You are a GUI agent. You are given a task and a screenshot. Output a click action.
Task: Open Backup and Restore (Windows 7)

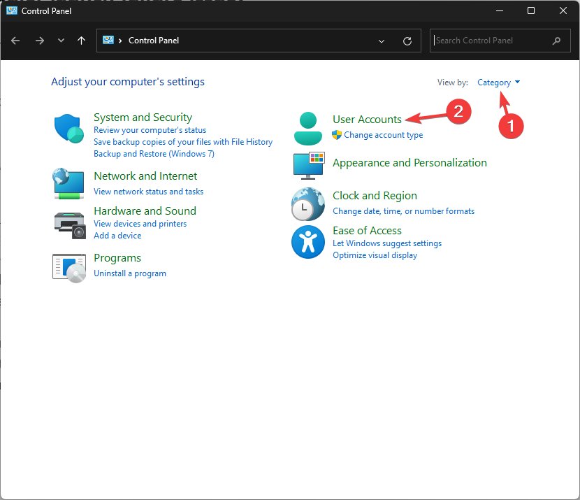(x=154, y=154)
